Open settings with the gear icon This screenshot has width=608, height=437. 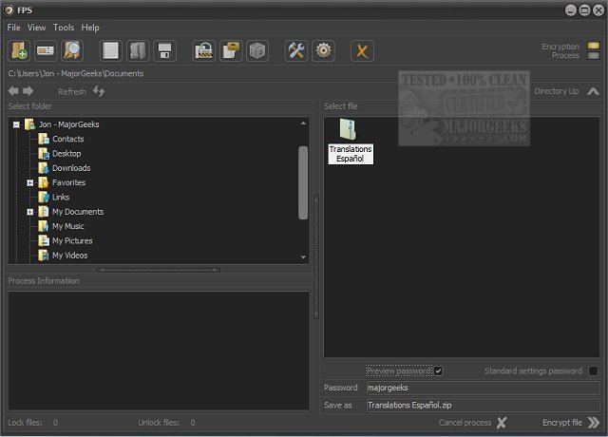323,50
